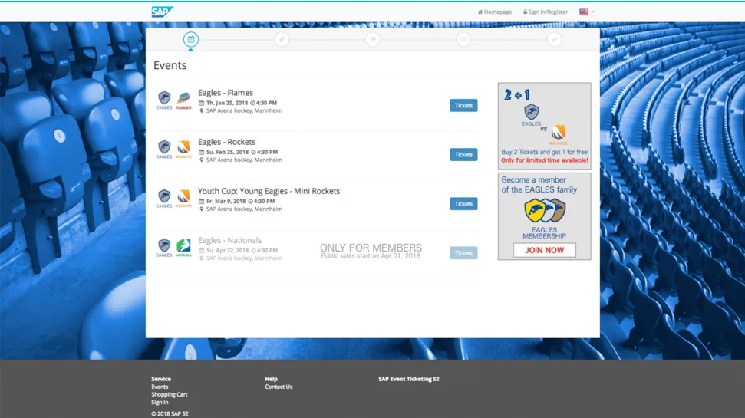Screen dimensions: 745x418
Task: Open Sign in/Register from top navigation
Action: point(546,12)
